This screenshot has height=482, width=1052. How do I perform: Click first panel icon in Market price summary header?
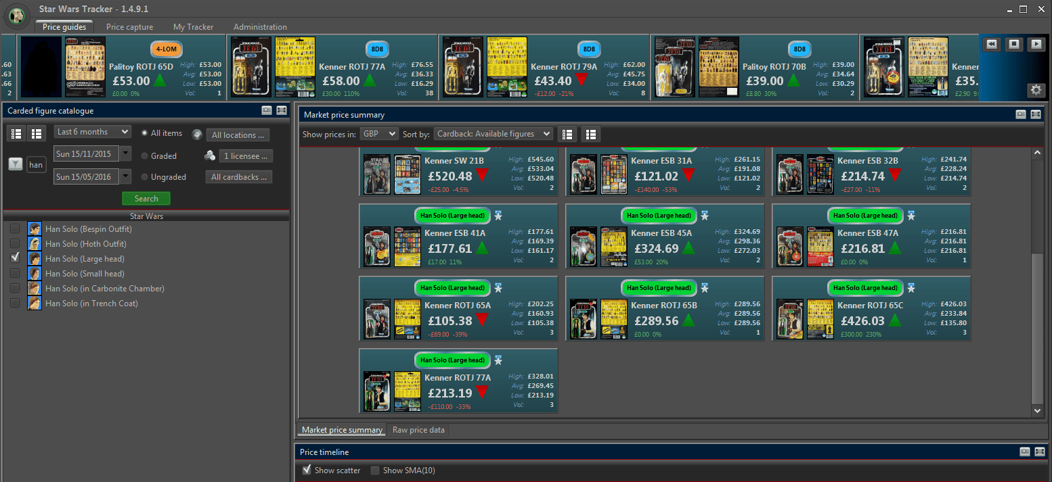[1021, 114]
